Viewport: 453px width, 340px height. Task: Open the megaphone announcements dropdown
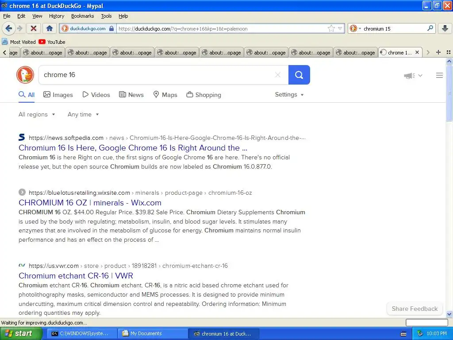(413, 75)
